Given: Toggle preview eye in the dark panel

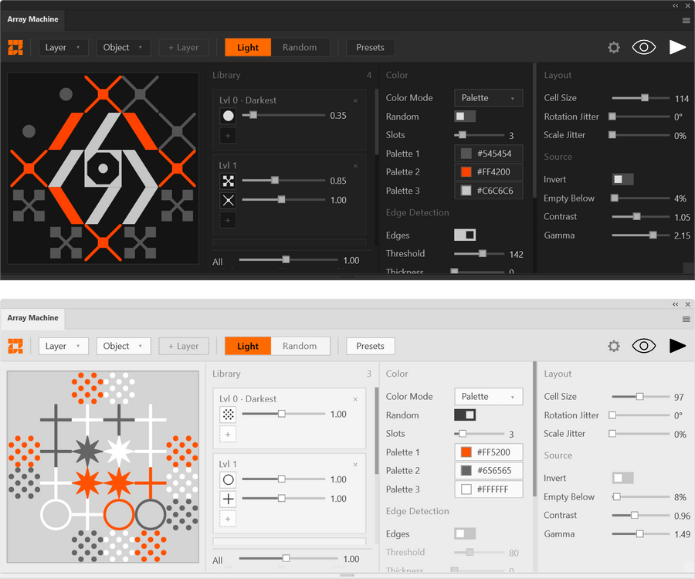Looking at the screenshot, I should coord(643,47).
